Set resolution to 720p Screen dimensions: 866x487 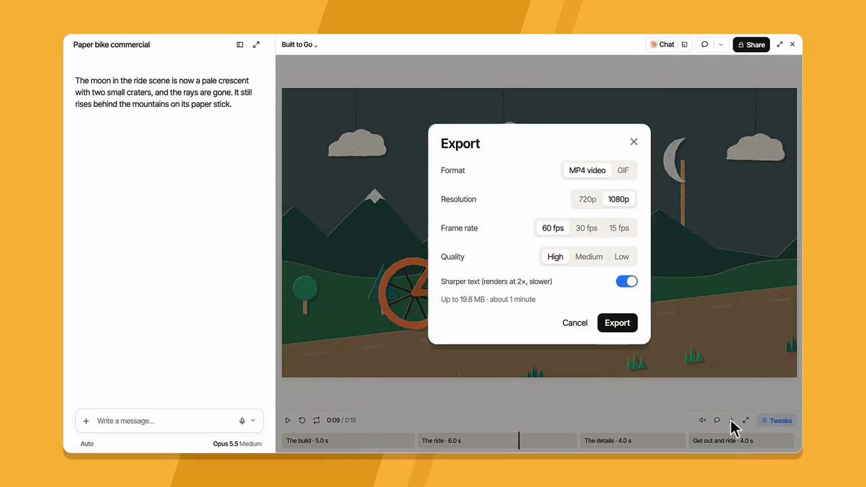(x=587, y=199)
